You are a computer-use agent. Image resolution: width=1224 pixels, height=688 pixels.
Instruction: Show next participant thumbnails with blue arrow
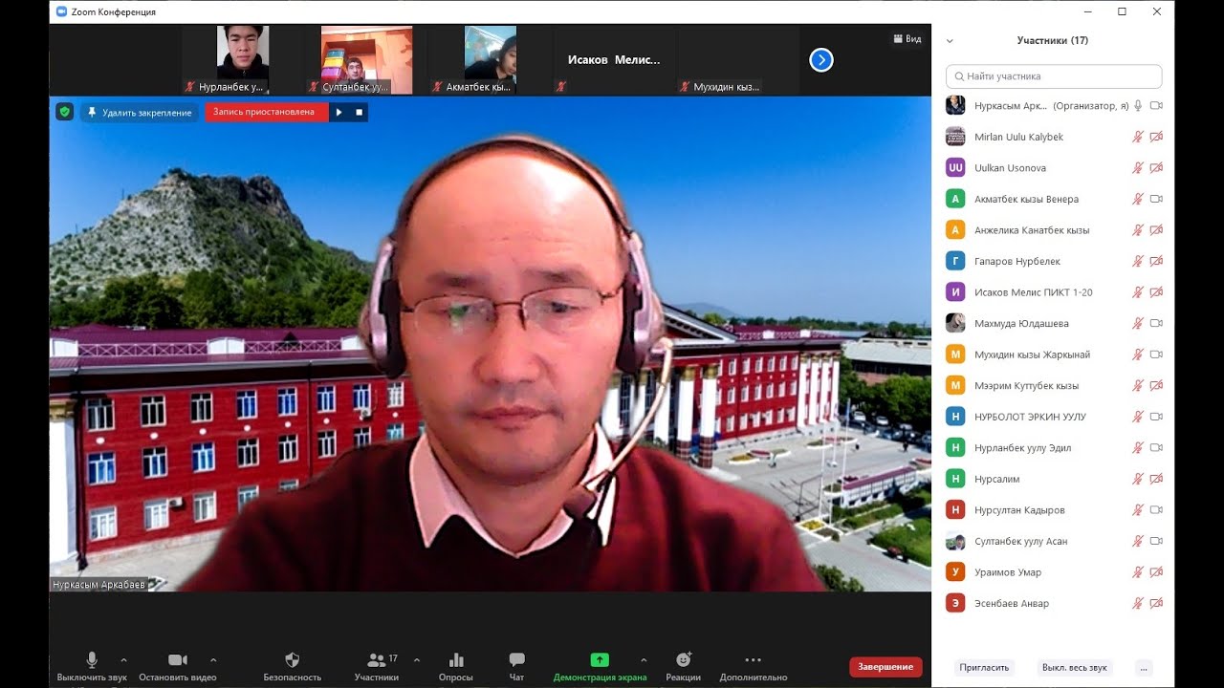click(821, 60)
